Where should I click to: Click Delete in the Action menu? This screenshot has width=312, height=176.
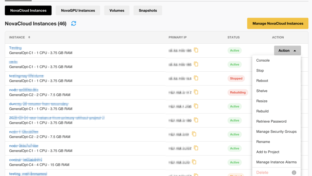tap(262, 172)
